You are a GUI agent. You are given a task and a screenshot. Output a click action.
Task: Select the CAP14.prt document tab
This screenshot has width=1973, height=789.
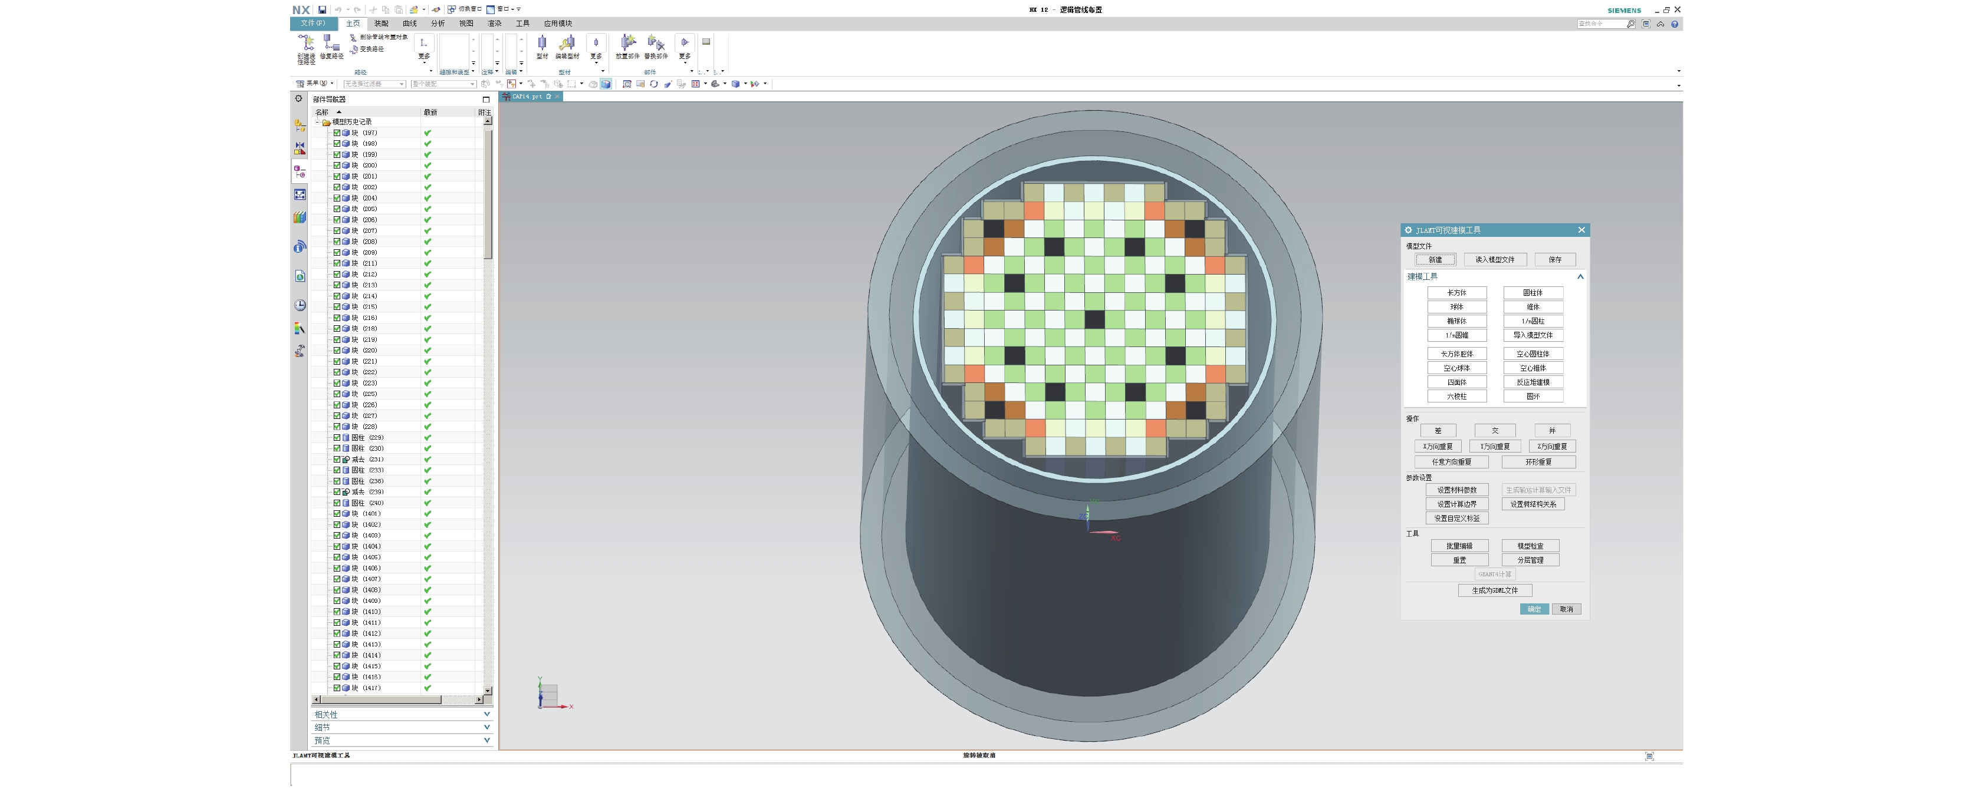click(531, 97)
